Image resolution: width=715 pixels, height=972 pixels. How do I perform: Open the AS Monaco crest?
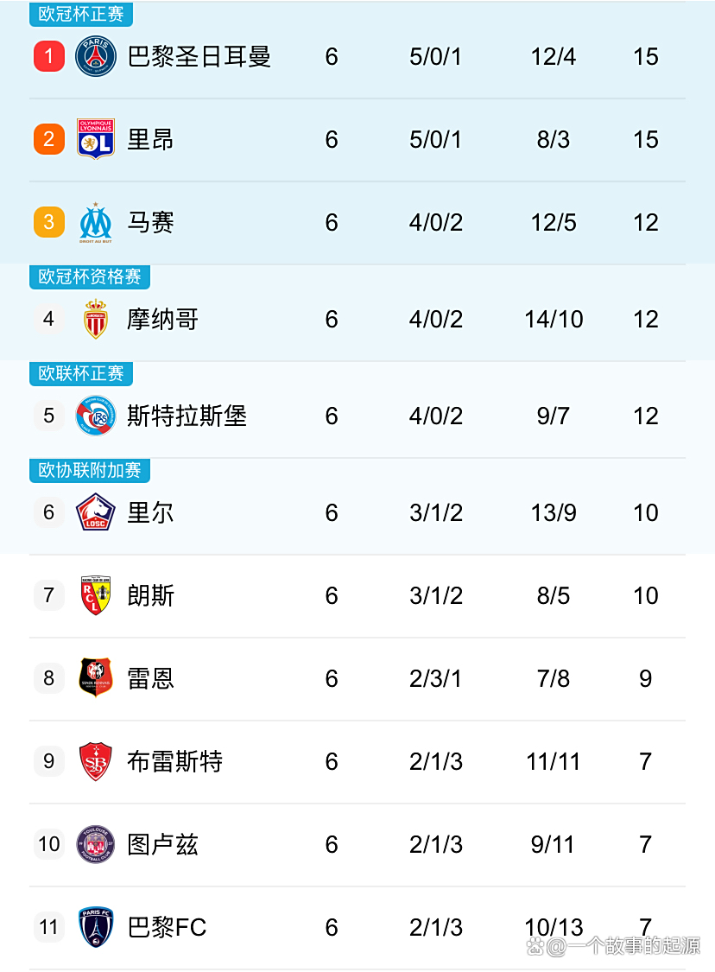pos(96,320)
